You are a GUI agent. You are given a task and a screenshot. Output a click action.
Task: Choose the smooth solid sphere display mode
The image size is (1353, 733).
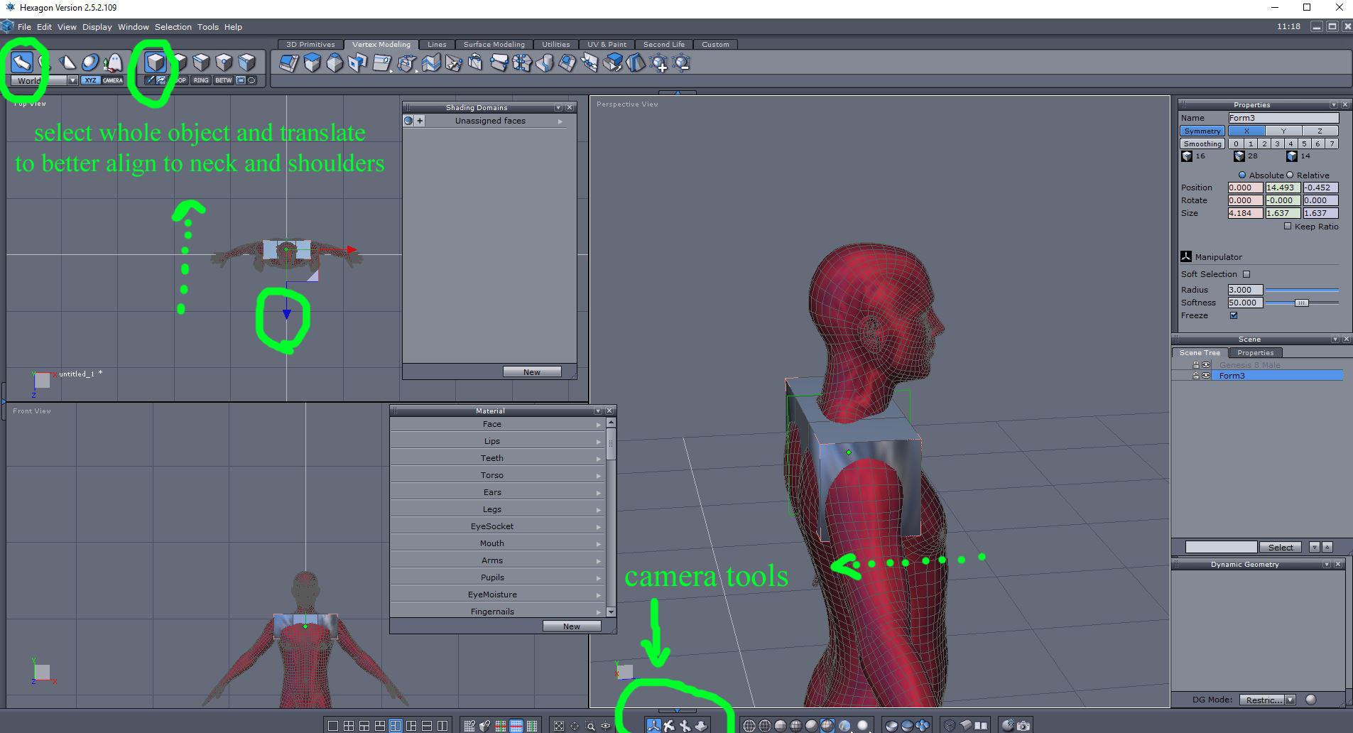(811, 725)
